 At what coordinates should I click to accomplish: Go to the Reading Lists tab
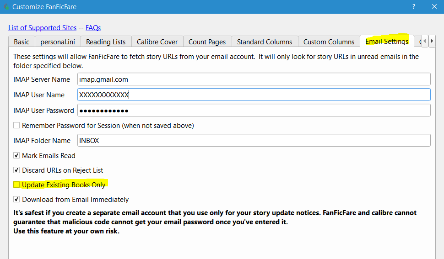(x=106, y=42)
